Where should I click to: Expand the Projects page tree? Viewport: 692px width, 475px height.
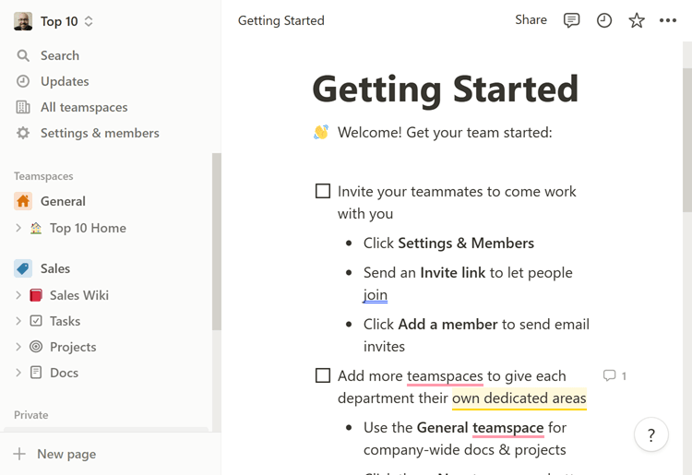tap(18, 347)
